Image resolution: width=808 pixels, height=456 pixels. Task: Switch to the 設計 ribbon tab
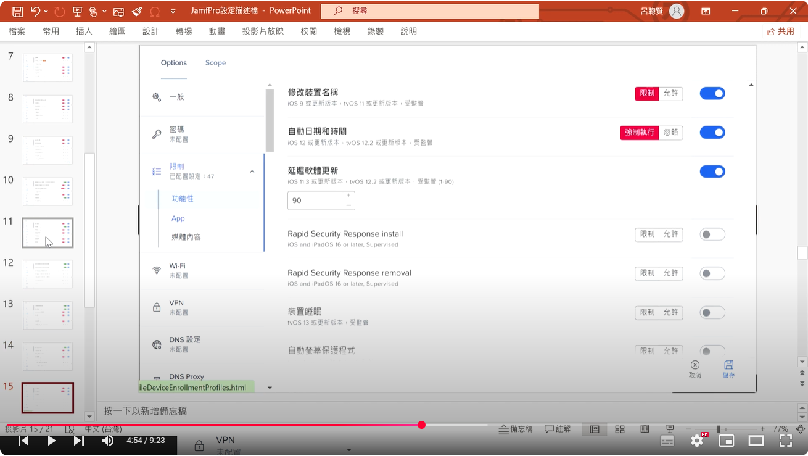(x=150, y=31)
